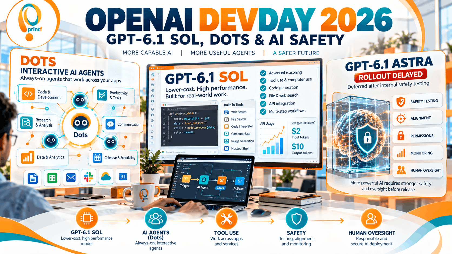Click the printf logo in the corner
The image size is (452, 254).
(x=30, y=23)
